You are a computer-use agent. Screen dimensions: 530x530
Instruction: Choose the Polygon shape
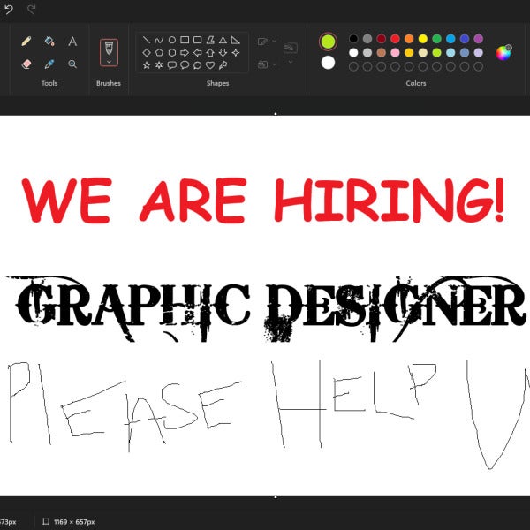click(x=210, y=40)
